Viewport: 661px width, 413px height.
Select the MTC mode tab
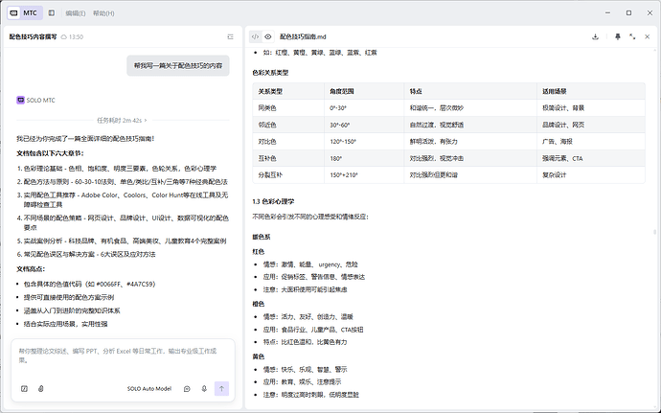[x=25, y=13]
